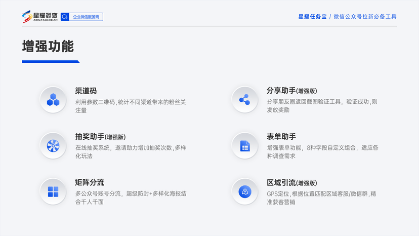Select the share icon for 分享助手

click(245, 100)
